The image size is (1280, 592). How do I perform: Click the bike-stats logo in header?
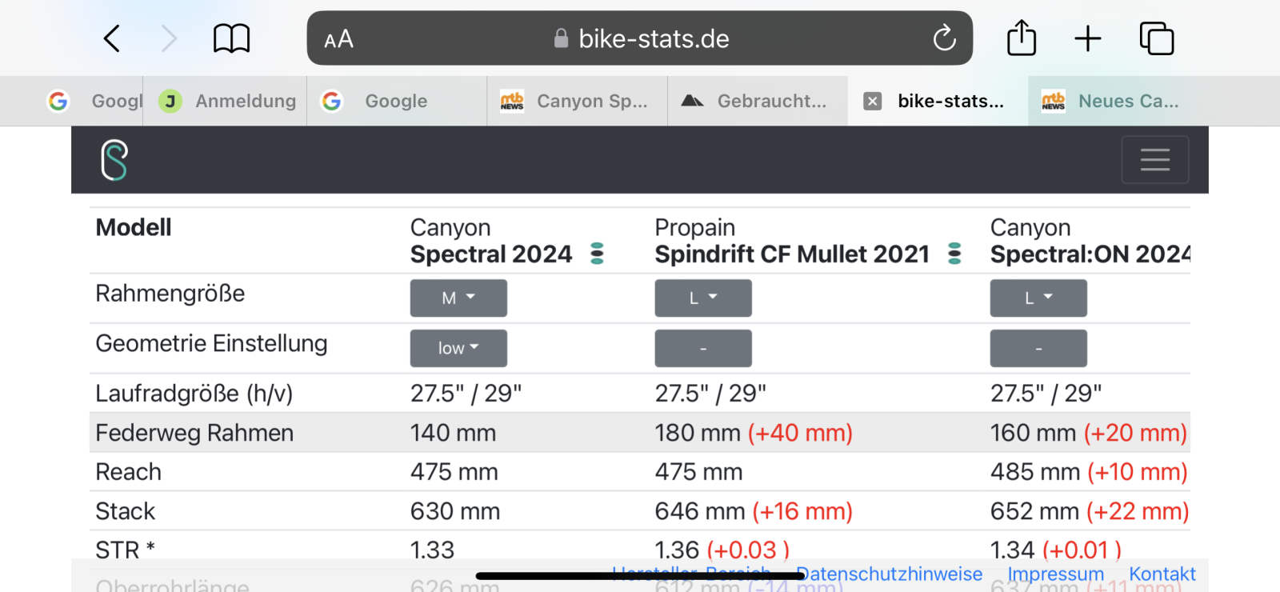click(x=114, y=160)
